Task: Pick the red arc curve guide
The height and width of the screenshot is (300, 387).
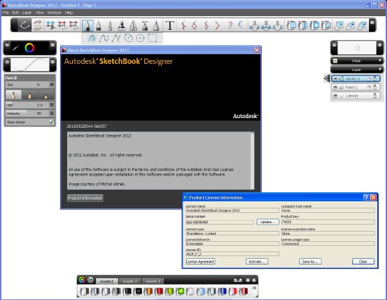Action: (217, 25)
